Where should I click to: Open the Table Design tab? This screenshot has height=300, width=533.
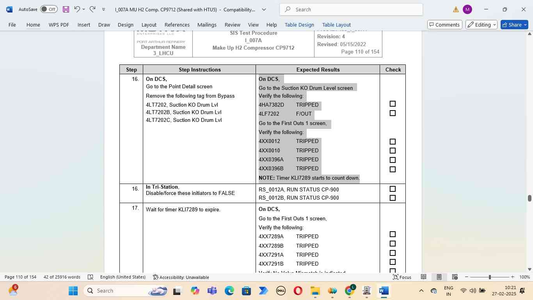[299, 25]
